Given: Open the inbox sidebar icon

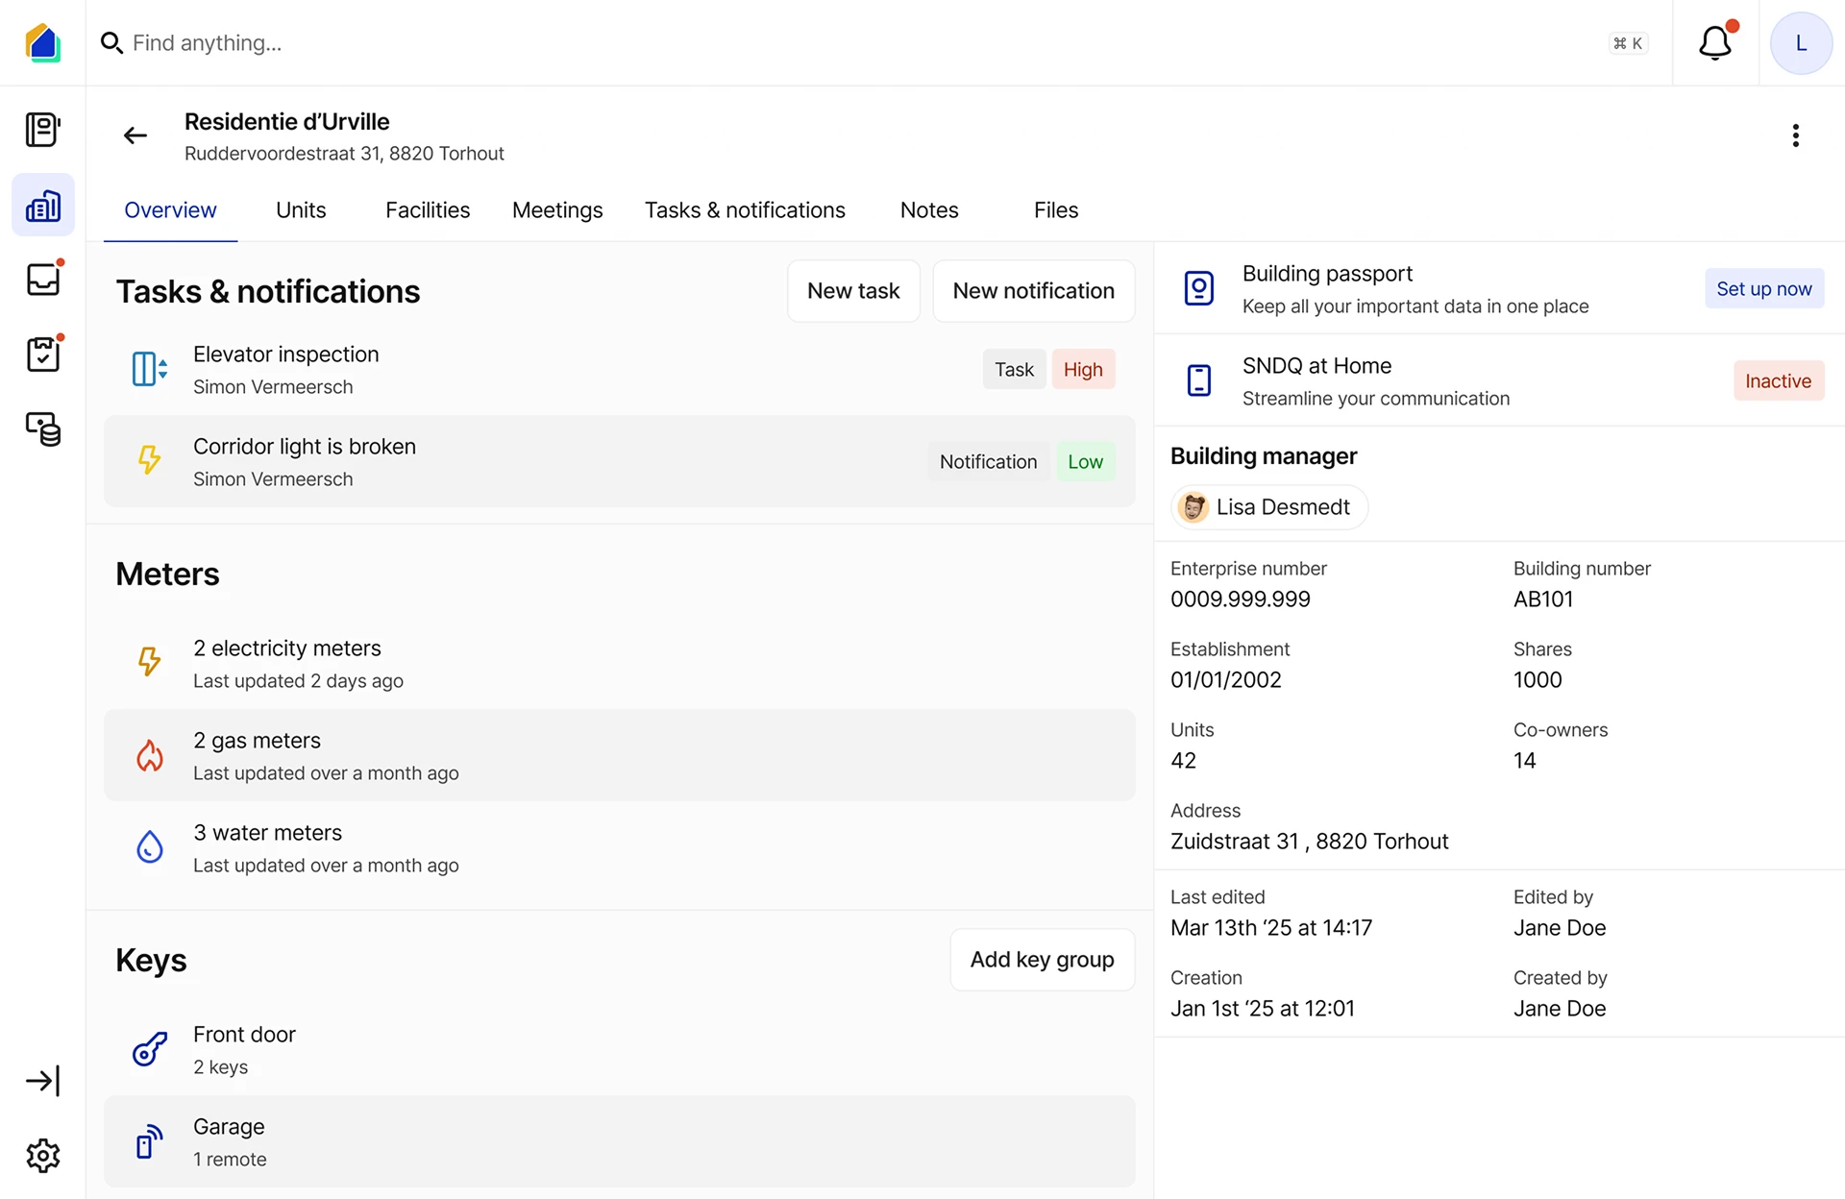Looking at the screenshot, I should click(43, 280).
